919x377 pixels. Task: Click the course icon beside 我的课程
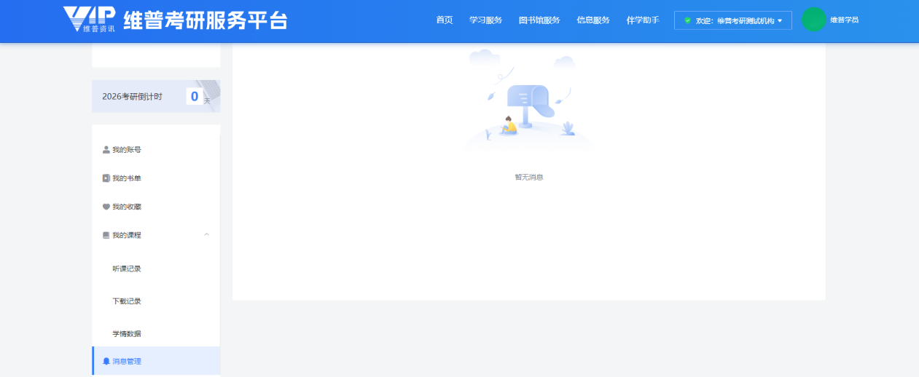(x=106, y=235)
